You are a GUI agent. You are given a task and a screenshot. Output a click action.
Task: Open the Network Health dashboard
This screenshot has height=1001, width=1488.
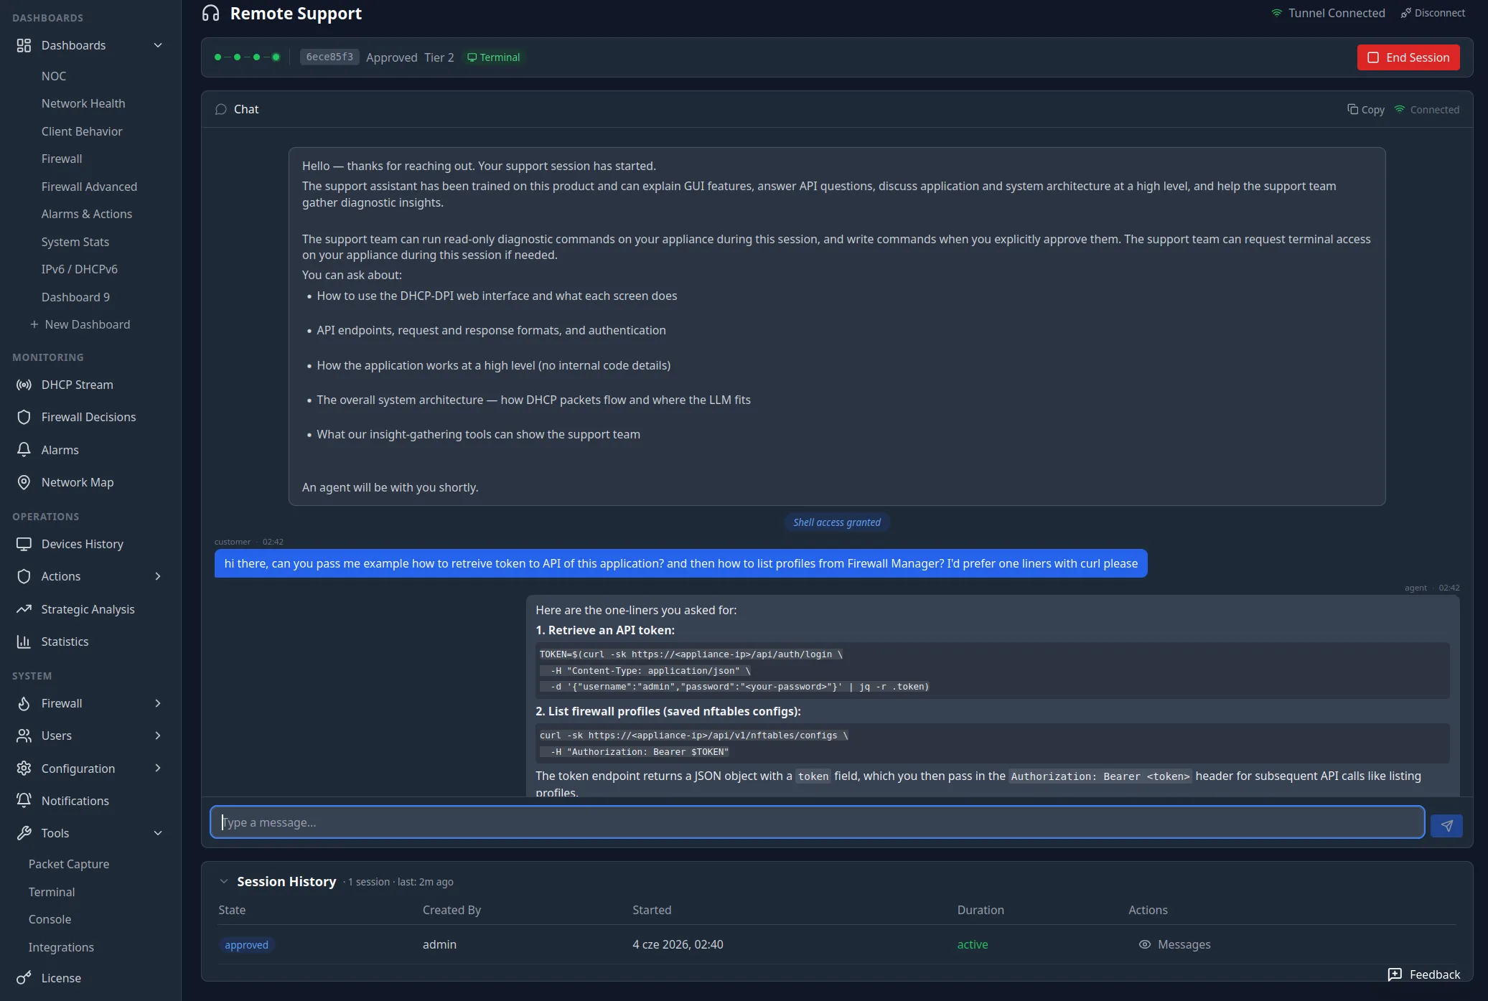pyautogui.click(x=83, y=103)
